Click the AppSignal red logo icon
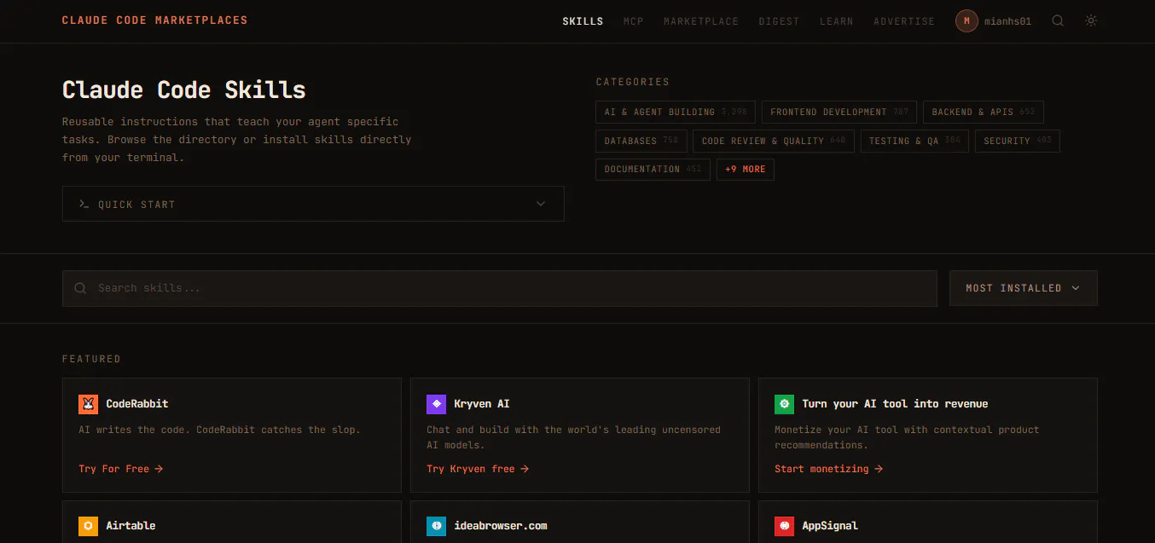The width and height of the screenshot is (1155, 543). pos(785,526)
